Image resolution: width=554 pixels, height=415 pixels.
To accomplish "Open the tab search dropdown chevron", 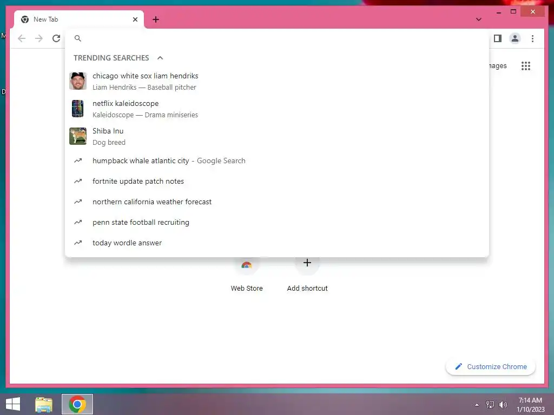I will pyautogui.click(x=478, y=19).
